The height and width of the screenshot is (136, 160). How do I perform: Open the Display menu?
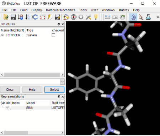(37, 10)
